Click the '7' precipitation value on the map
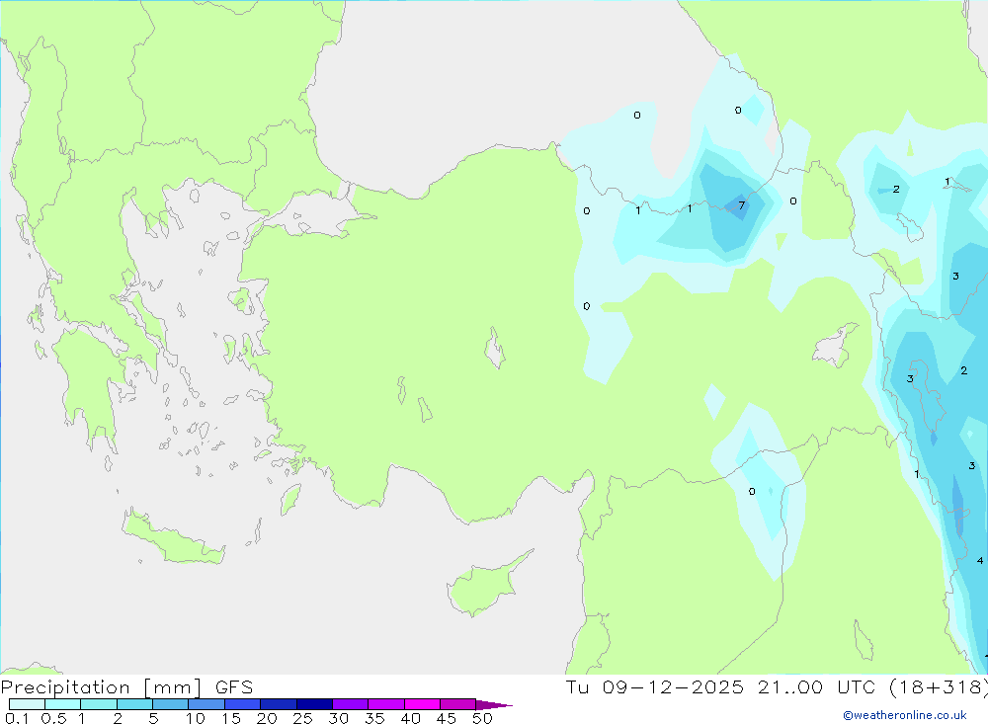Screen dimensions: 988x724 click(742, 205)
